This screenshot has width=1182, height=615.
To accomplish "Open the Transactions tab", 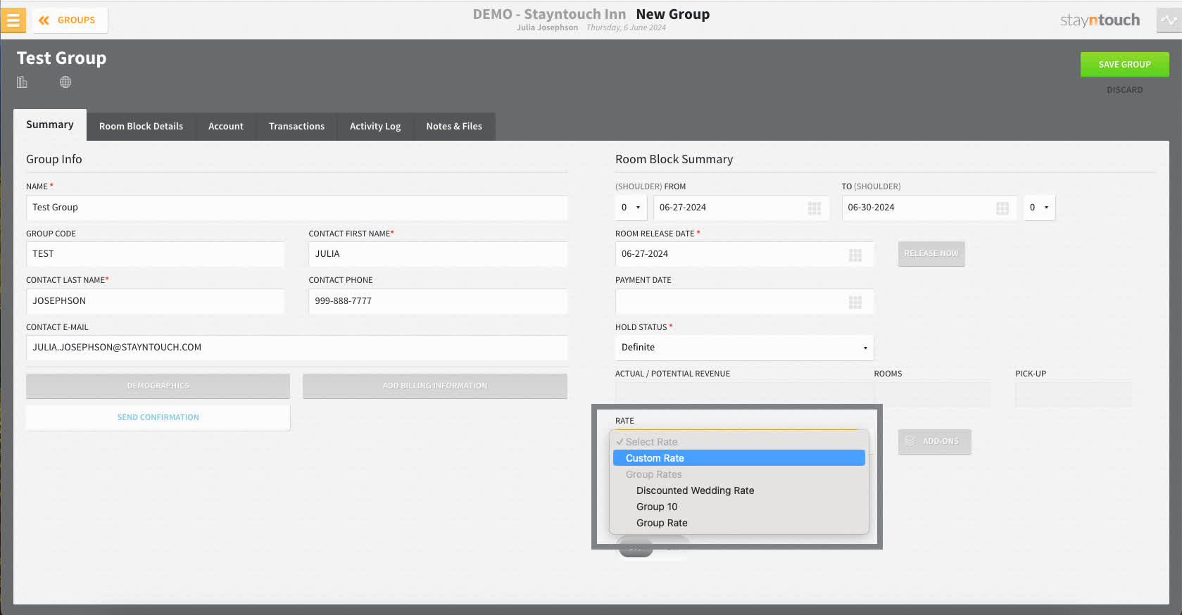I will point(296,127).
